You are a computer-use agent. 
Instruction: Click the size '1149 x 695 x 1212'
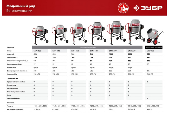59,106
